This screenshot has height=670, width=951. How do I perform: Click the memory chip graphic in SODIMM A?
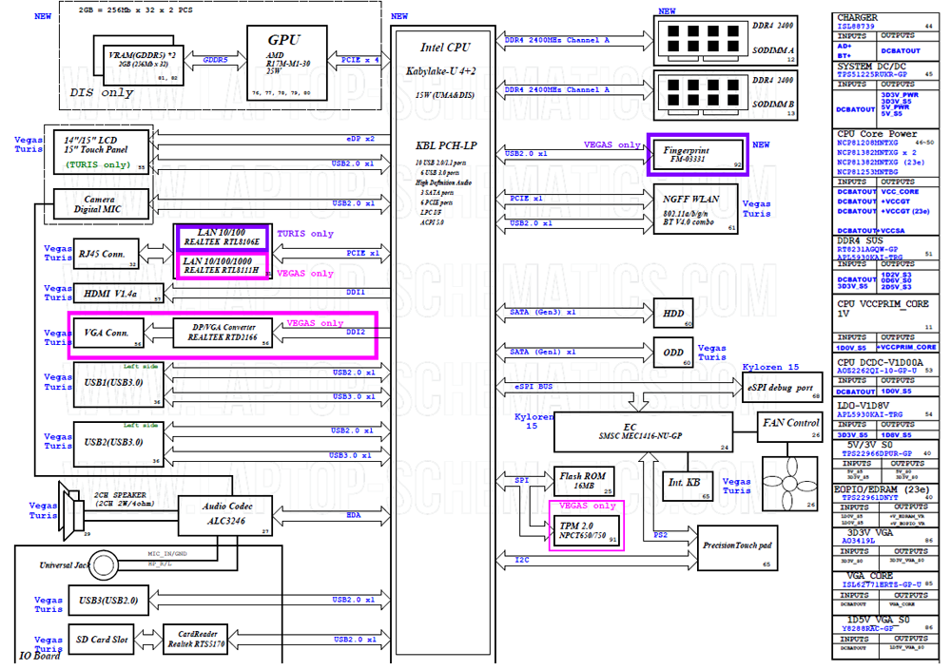[x=703, y=38]
